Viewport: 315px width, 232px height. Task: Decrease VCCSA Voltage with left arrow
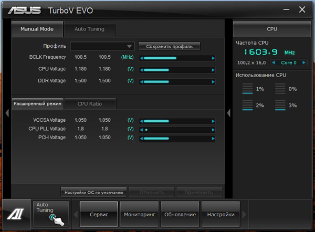[141, 121]
